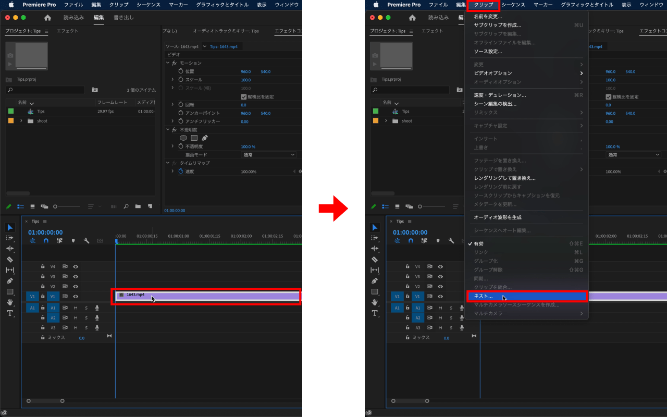The image size is (667, 417).
Task: Expand the shoot bin in left project panel
Action: [21, 121]
